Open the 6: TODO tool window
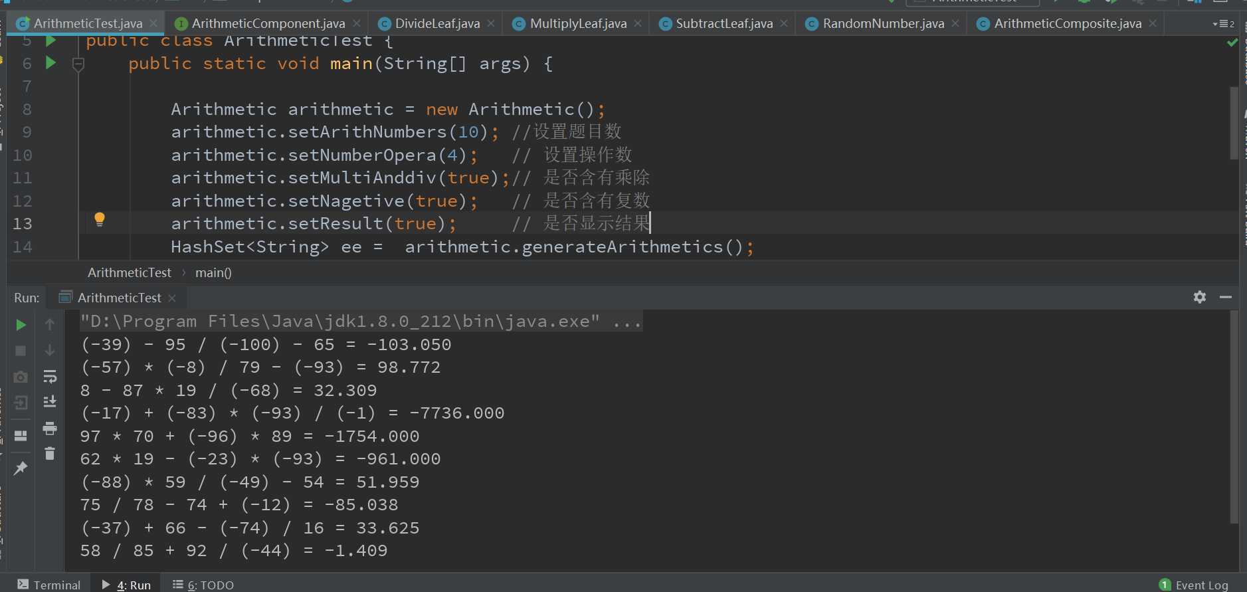This screenshot has width=1247, height=592. pos(203,585)
